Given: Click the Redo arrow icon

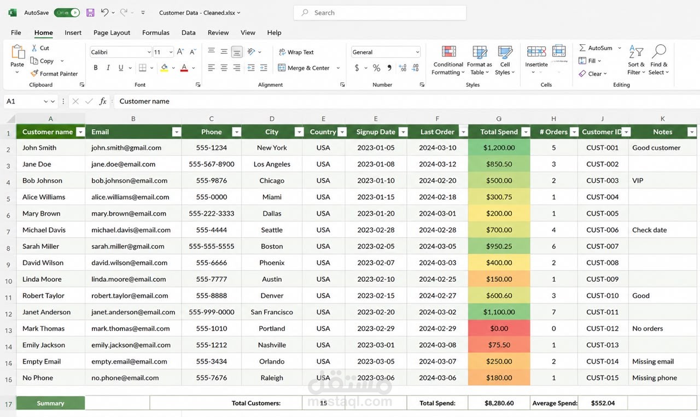Looking at the screenshot, I should point(124,12).
